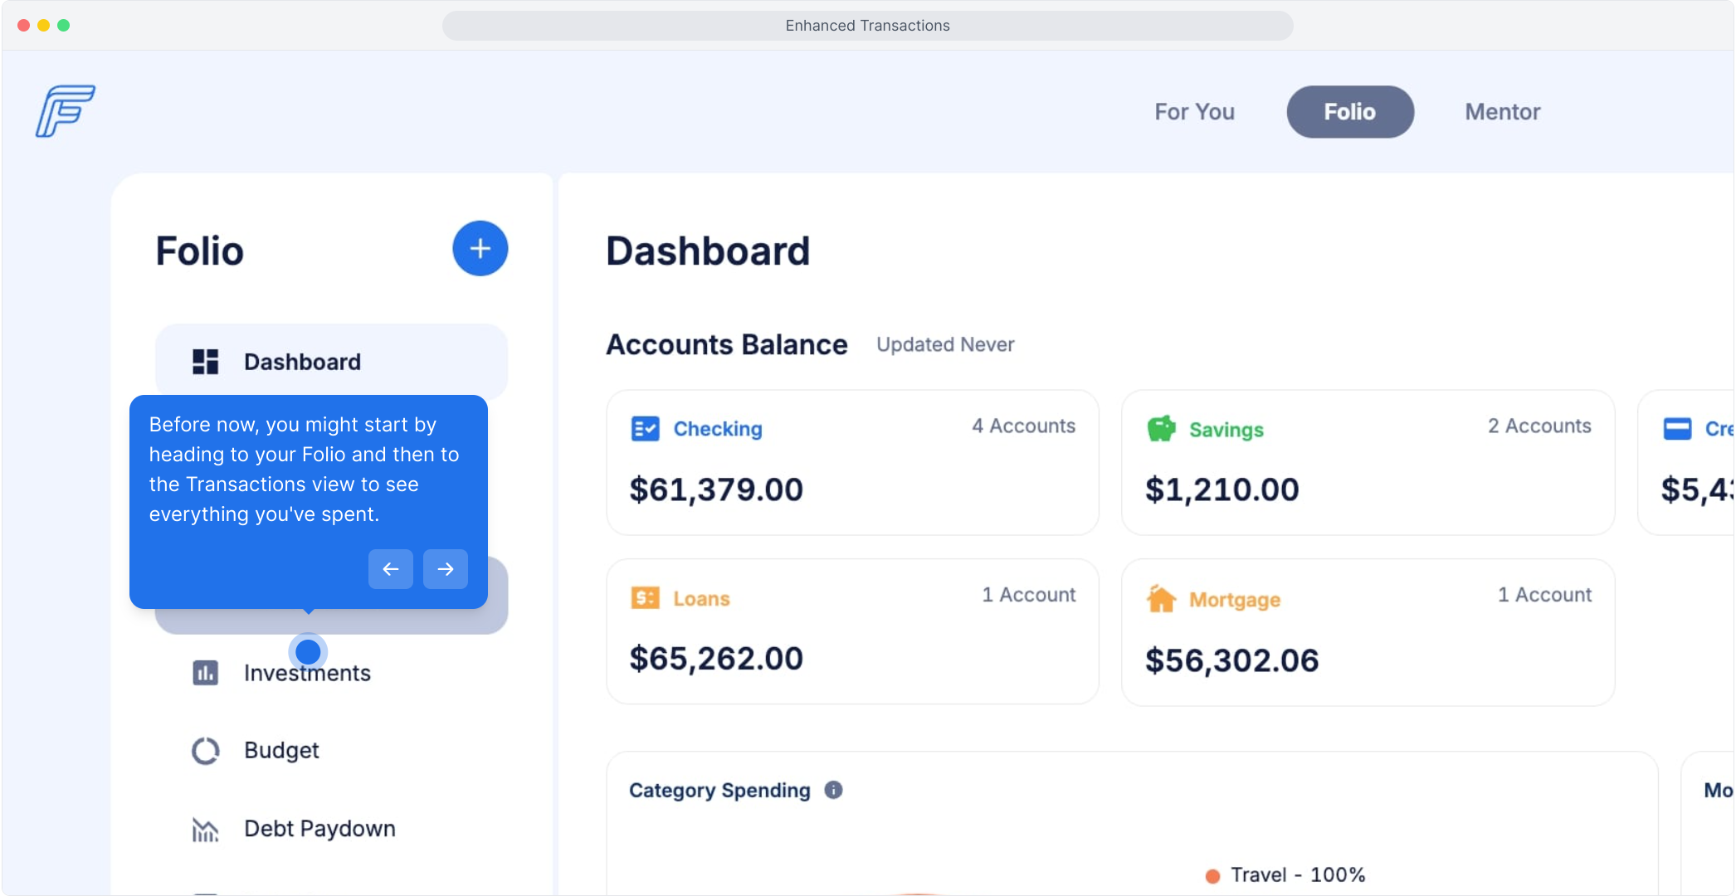Click the Mortgage house icon
The width and height of the screenshot is (1736, 896).
pyautogui.click(x=1161, y=598)
